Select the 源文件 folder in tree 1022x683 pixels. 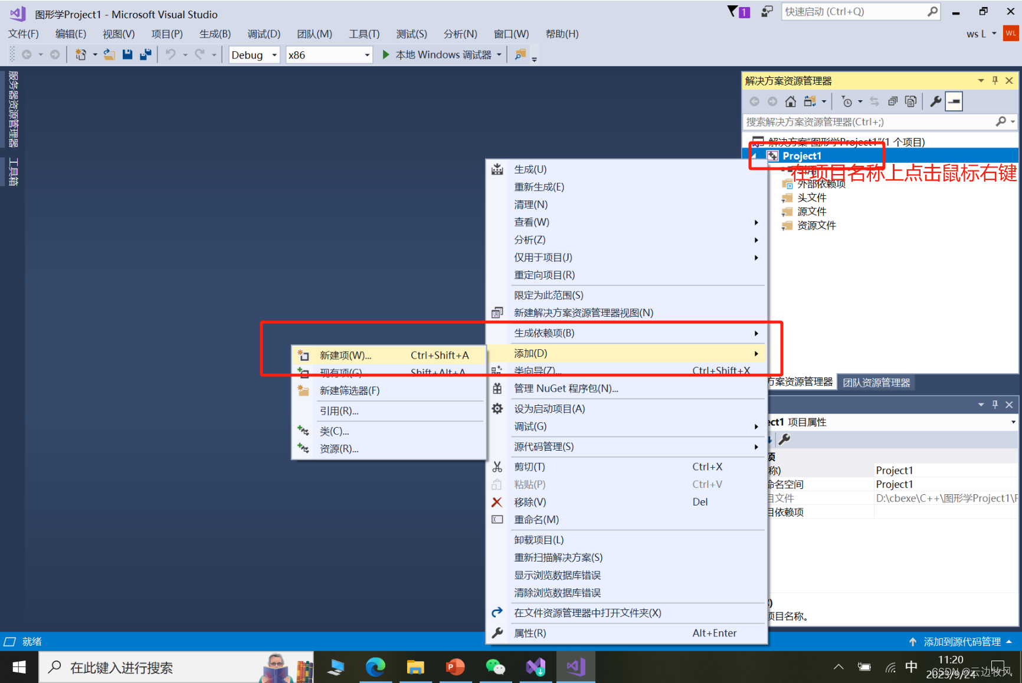pos(812,211)
